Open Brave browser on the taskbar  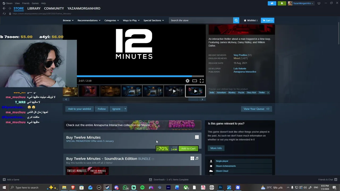point(73,188)
